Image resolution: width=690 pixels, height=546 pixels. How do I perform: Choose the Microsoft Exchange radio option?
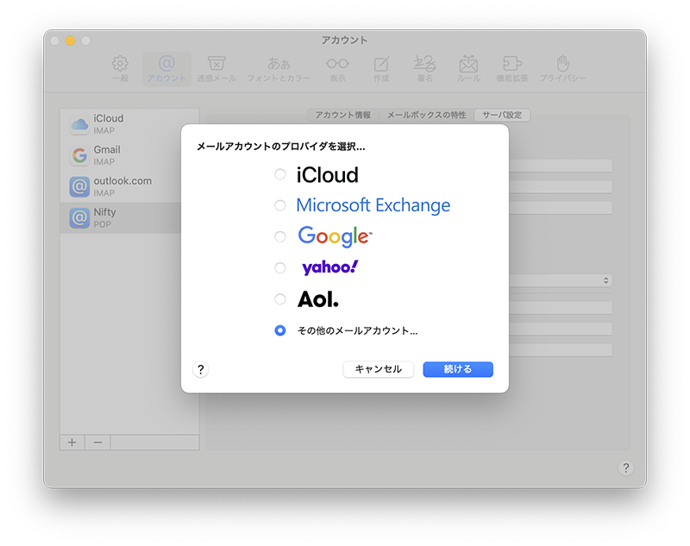coord(279,206)
